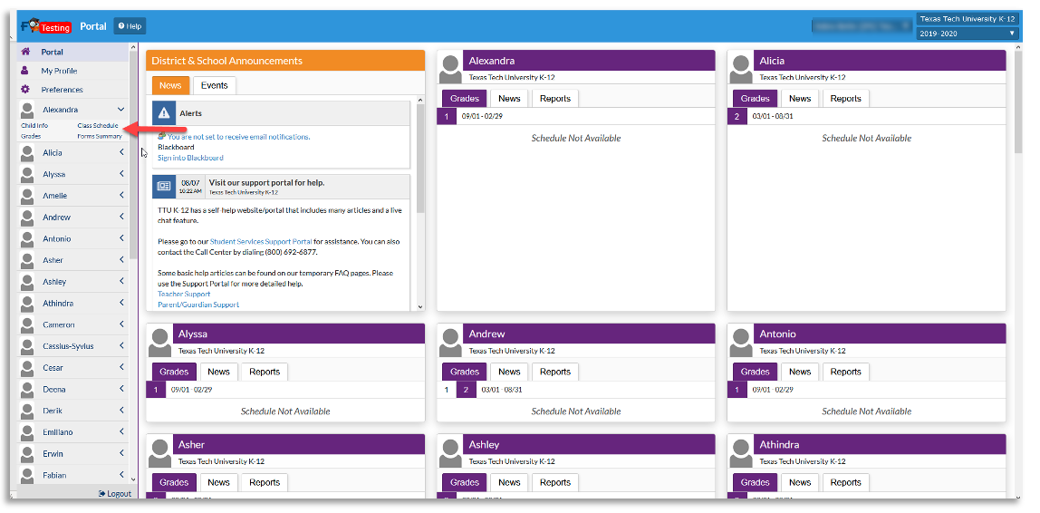This screenshot has height=513, width=1040.
Task: Click the email notifications alert link
Action: (x=239, y=137)
